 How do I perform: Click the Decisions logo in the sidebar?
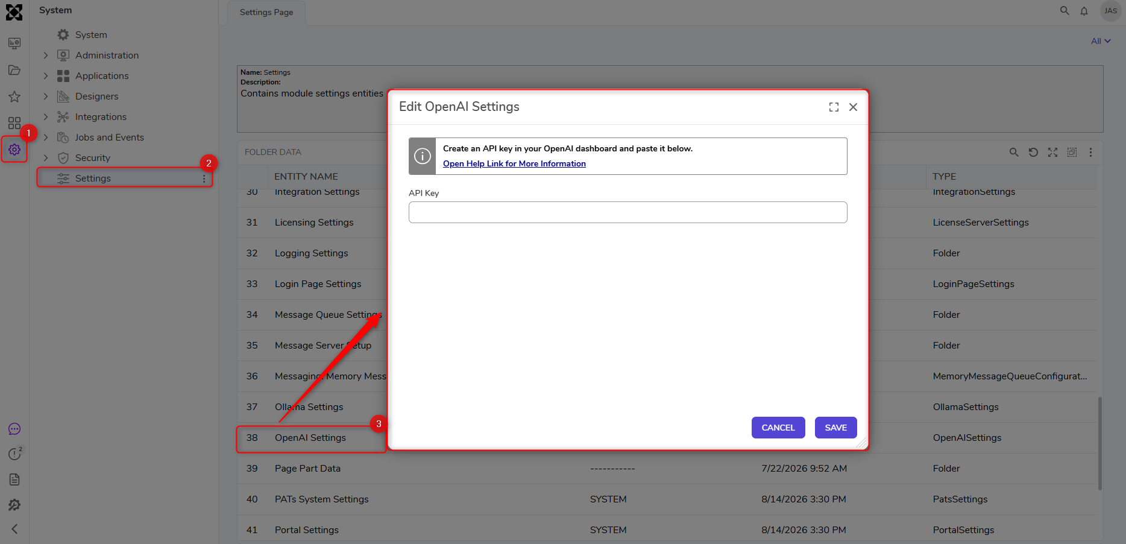pos(14,12)
